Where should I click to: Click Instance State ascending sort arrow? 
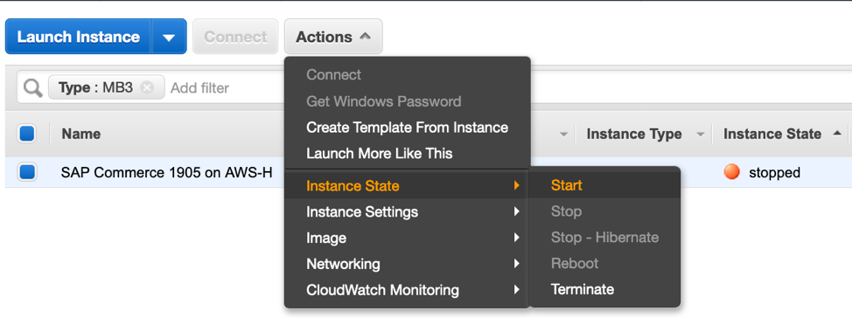837,133
